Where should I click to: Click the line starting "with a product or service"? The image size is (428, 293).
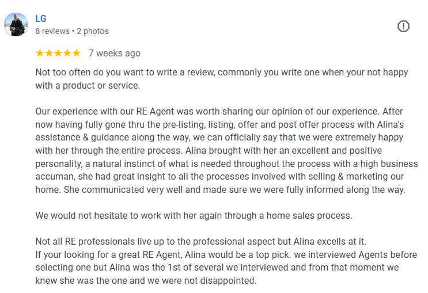tap(88, 86)
